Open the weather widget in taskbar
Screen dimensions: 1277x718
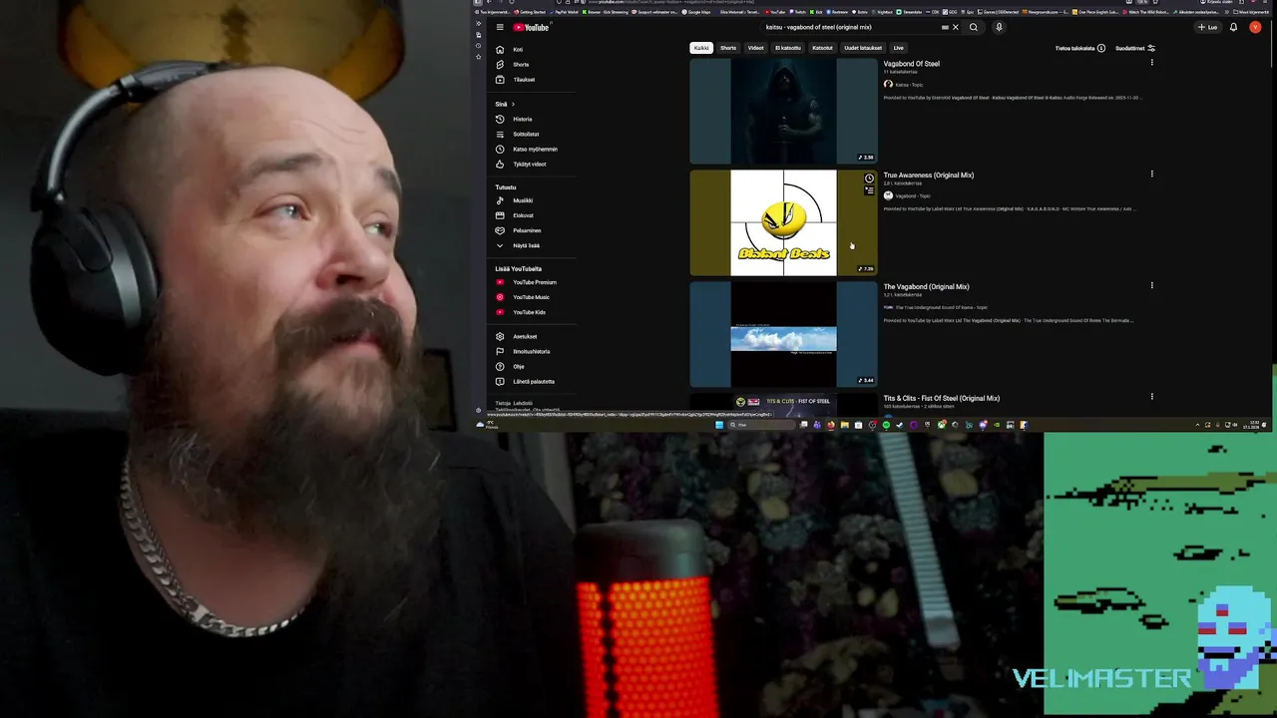click(x=487, y=425)
